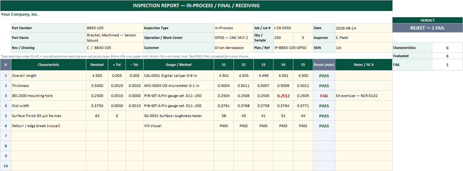This screenshot has height=171, width=463.
Task: Click the Characteristics count value
Action: pyautogui.click(x=447, y=48)
